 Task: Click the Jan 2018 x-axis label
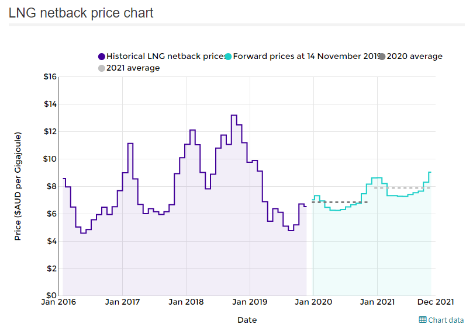(x=186, y=302)
